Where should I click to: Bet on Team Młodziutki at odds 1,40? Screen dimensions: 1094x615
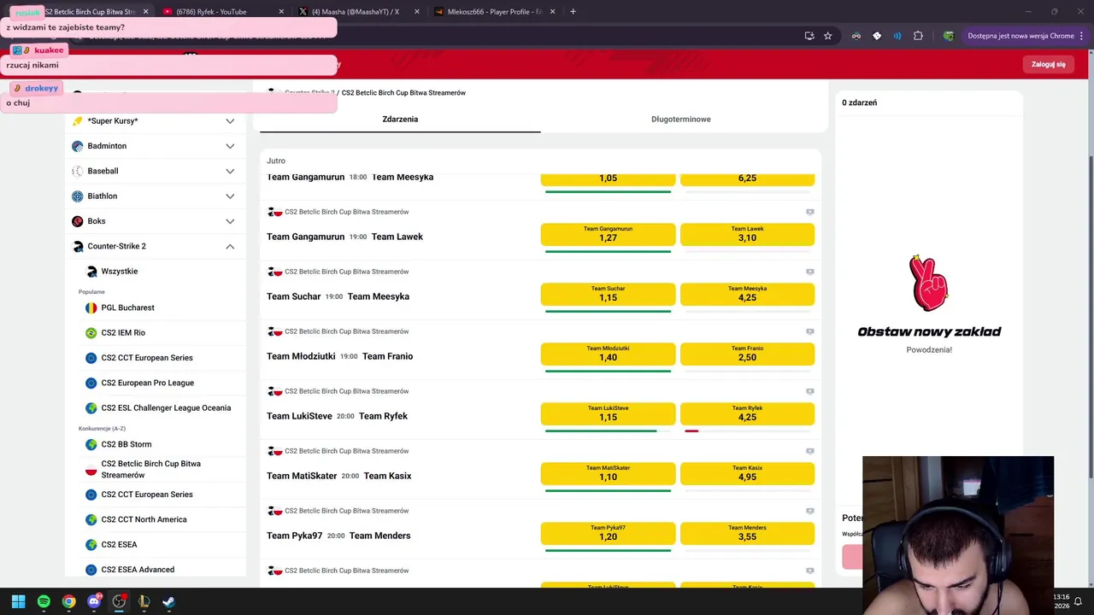coord(608,354)
